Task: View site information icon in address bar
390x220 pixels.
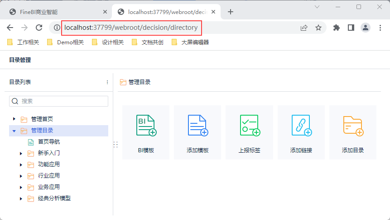Action: [x=57, y=28]
